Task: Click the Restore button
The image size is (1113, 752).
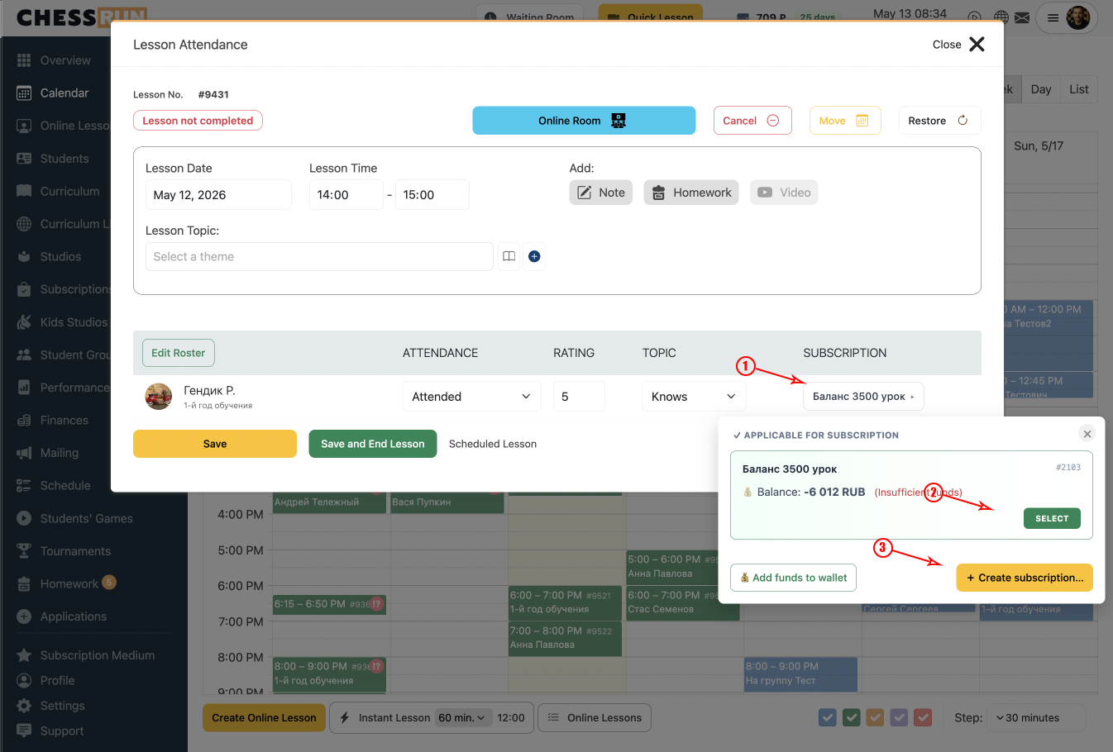Action: 939,121
